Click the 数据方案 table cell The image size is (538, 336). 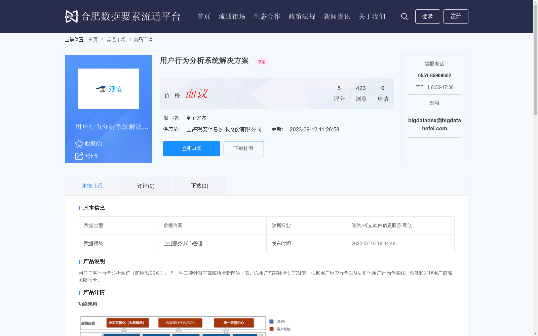212,225
